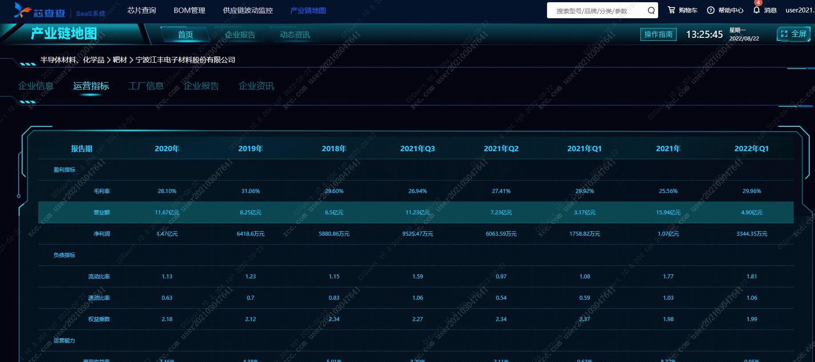Open the 企业资讯 tab
This screenshot has width=815, height=362.
coord(256,86)
